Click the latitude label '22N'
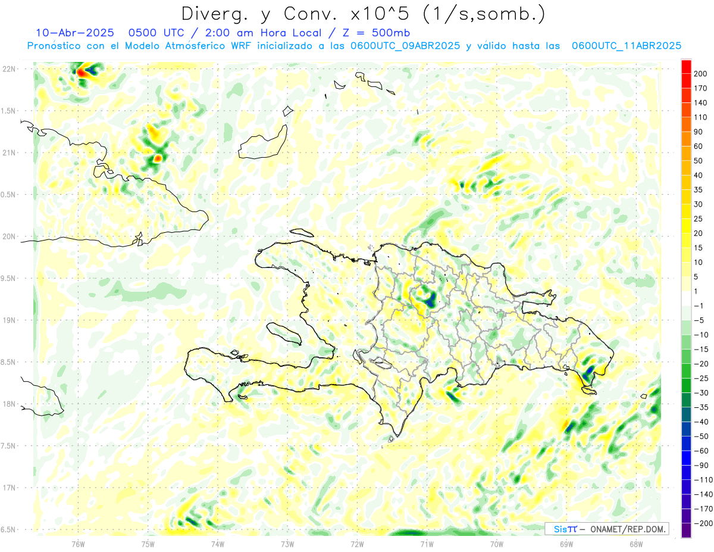Image resolution: width=714 pixels, height=552 pixels. coord(9,69)
